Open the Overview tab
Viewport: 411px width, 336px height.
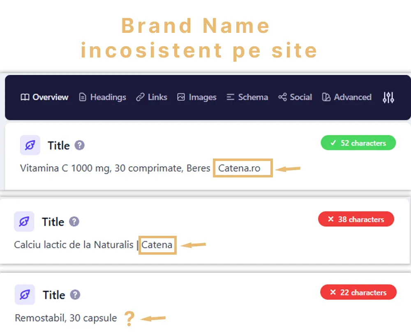44,97
